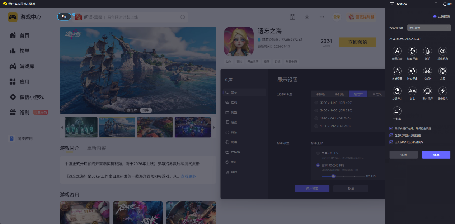The image size is (455, 224).
Task: Open the 磁盘 settings section
Action: (x=244, y=122)
